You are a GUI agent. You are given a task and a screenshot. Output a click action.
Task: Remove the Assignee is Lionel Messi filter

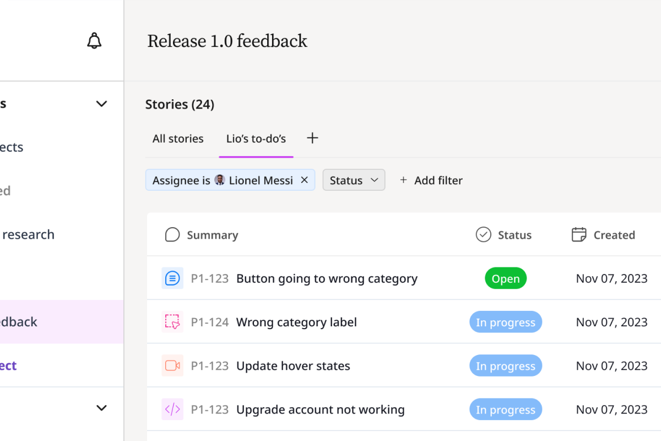pyautogui.click(x=304, y=180)
